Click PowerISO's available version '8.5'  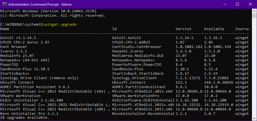(x=207, y=64)
